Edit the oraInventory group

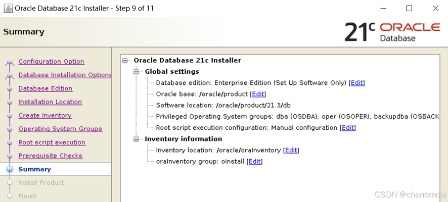[x=254, y=162]
